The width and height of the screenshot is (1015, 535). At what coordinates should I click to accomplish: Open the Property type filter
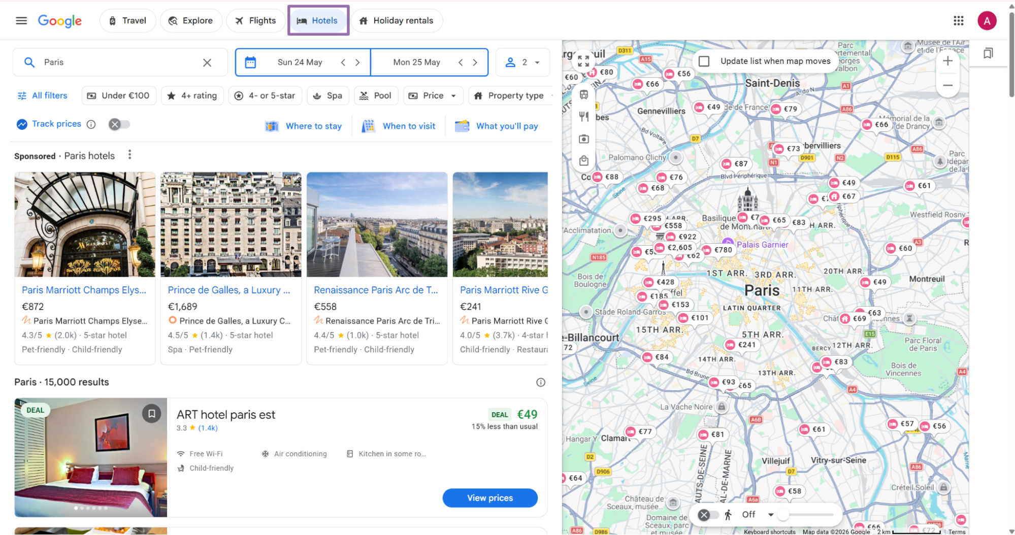510,95
